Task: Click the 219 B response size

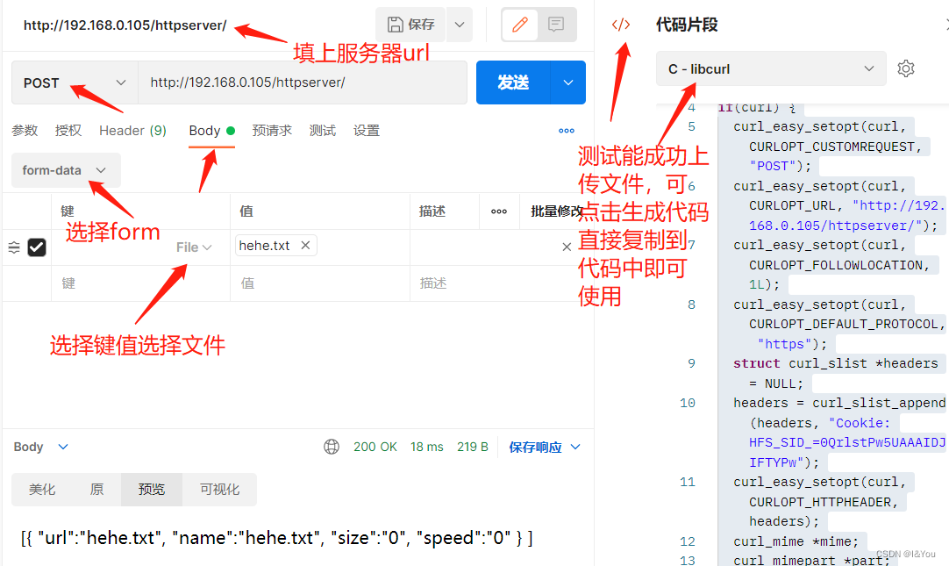Action: coord(473,447)
